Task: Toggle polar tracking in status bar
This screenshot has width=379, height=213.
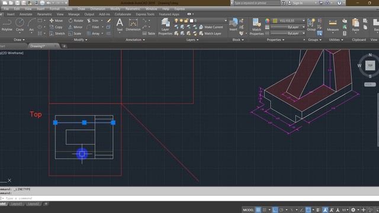Action: 281,210
